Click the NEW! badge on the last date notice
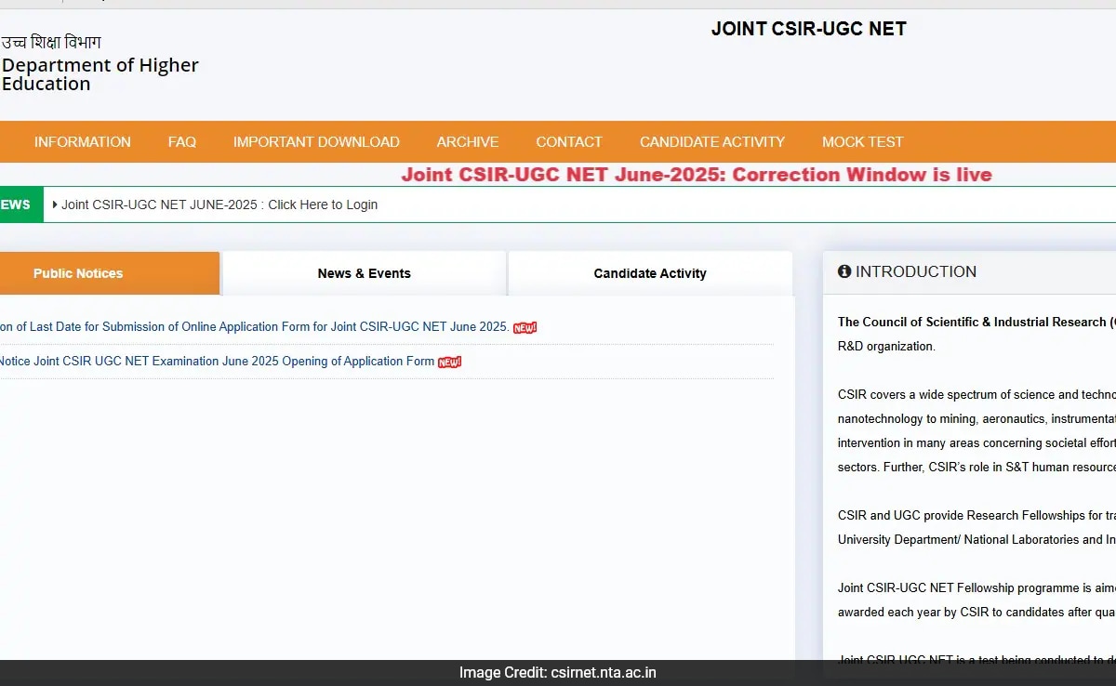 coord(524,327)
